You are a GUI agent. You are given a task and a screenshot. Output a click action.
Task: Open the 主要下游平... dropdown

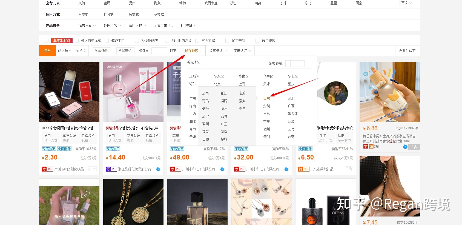pyautogui.click(x=163, y=25)
